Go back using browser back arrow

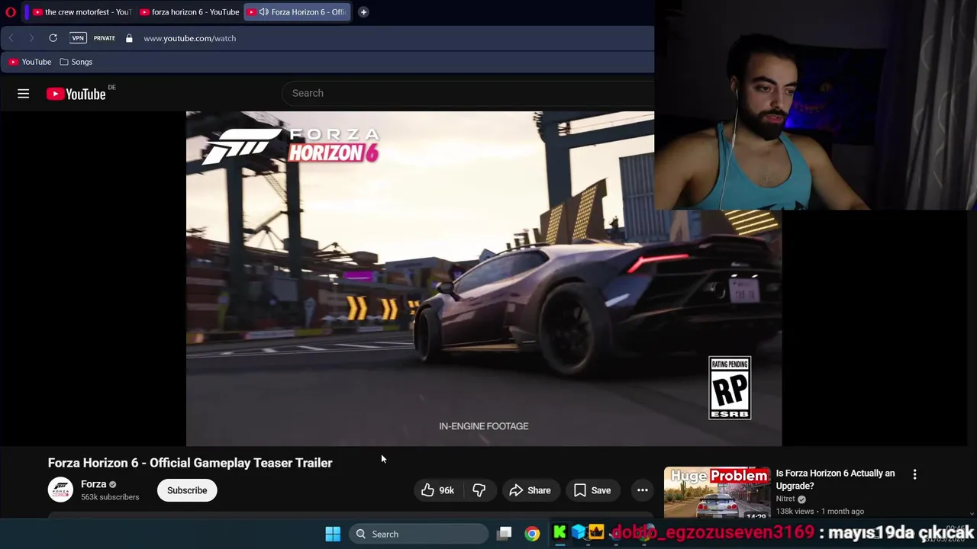click(11, 38)
